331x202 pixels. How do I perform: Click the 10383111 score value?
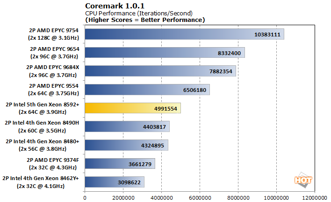coord(267,35)
